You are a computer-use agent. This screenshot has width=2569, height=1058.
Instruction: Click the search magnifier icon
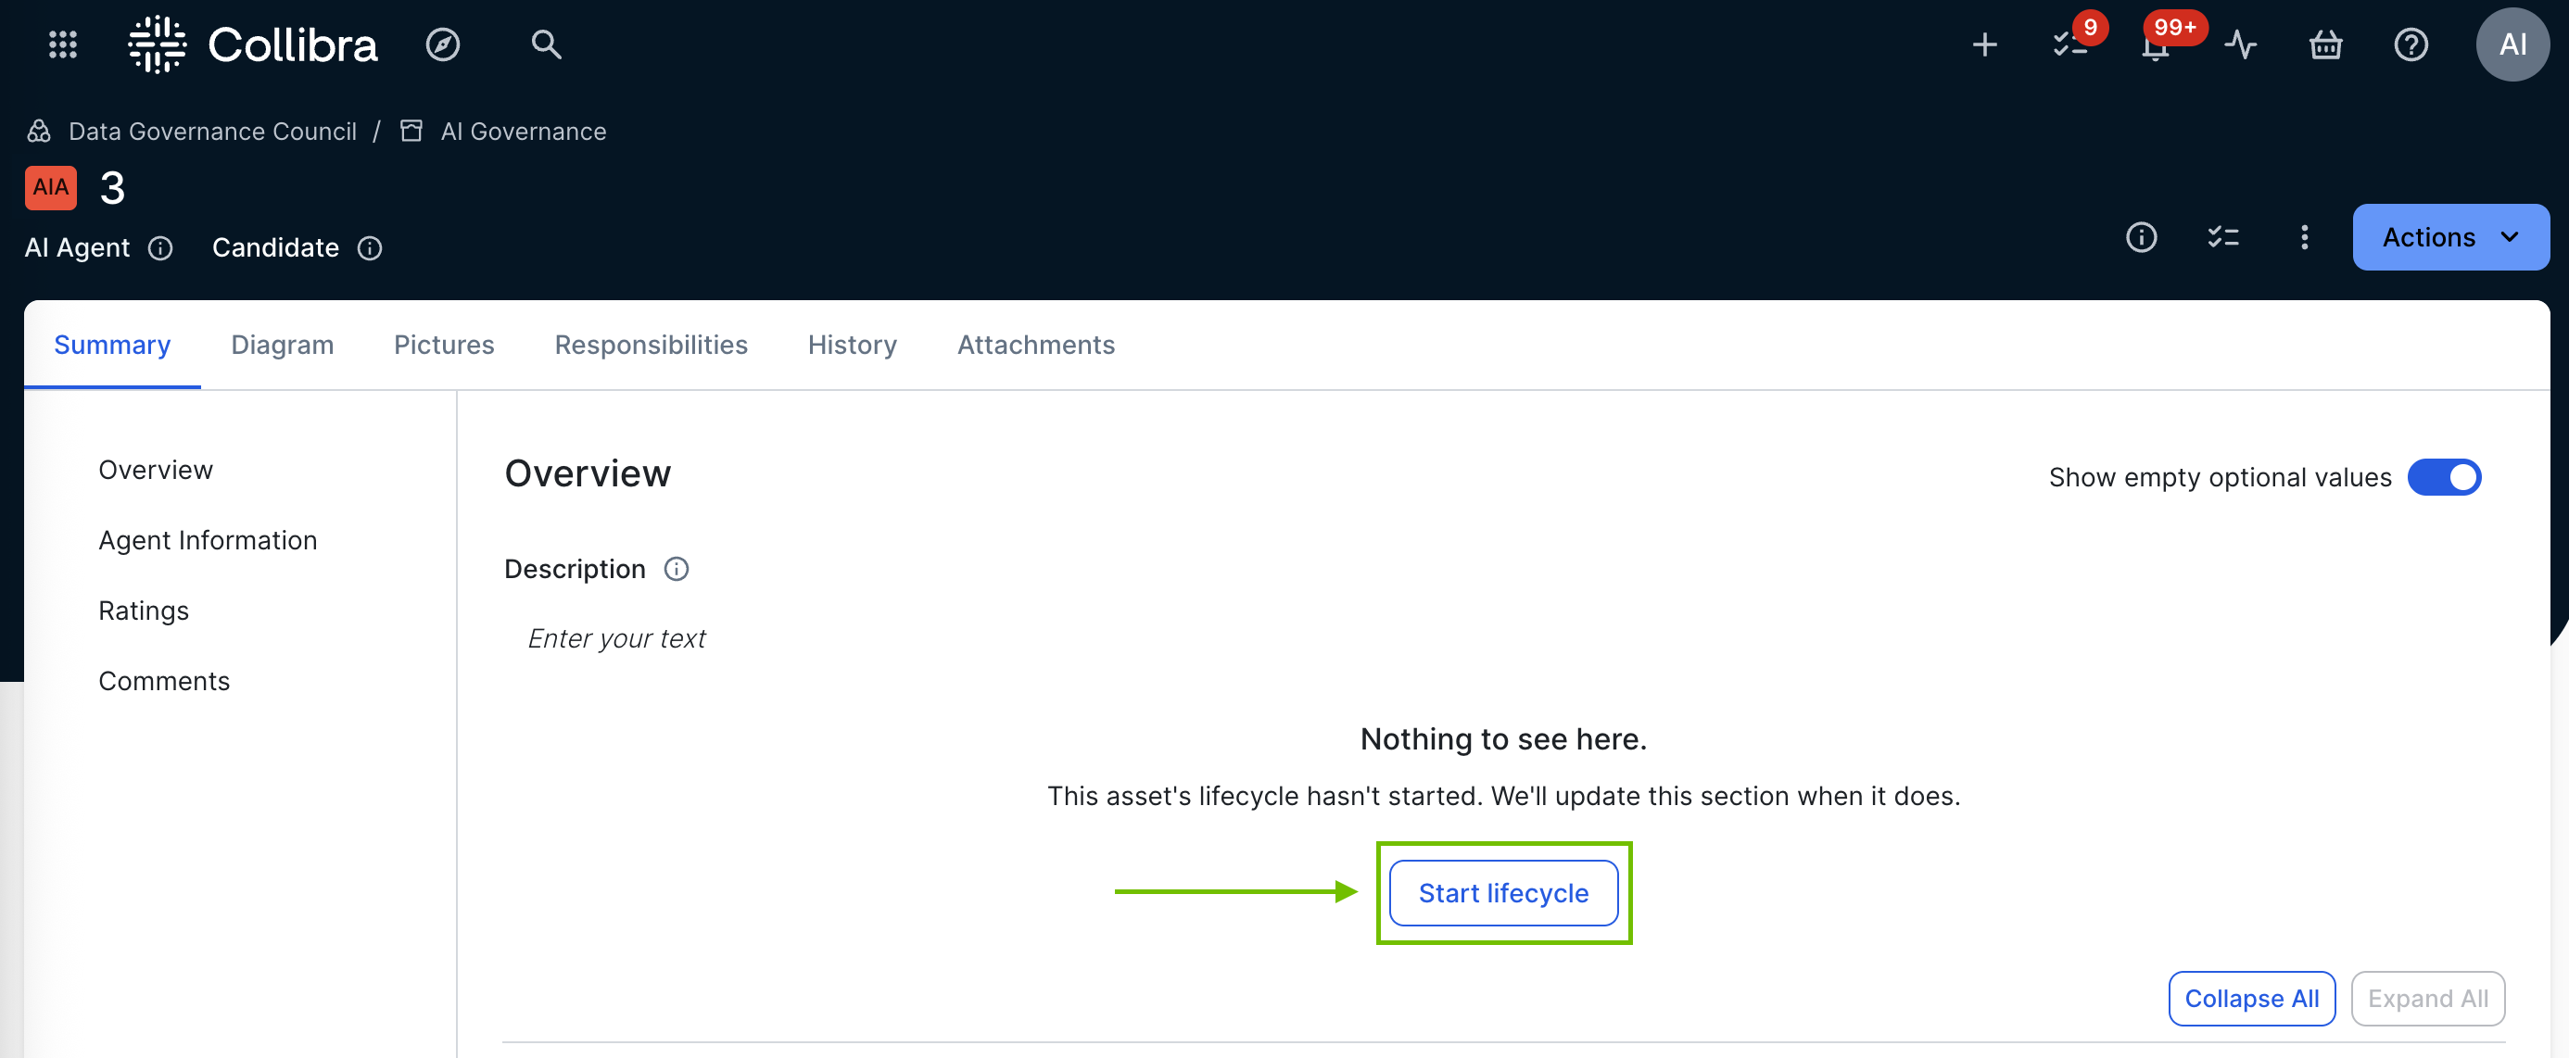pos(546,44)
